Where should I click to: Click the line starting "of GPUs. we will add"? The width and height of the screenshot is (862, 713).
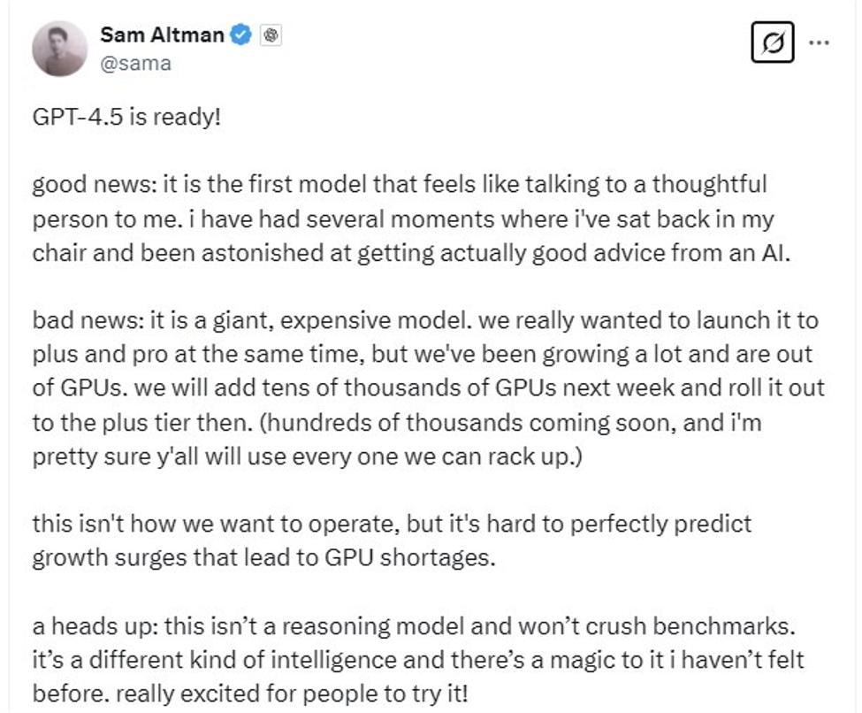(x=429, y=388)
